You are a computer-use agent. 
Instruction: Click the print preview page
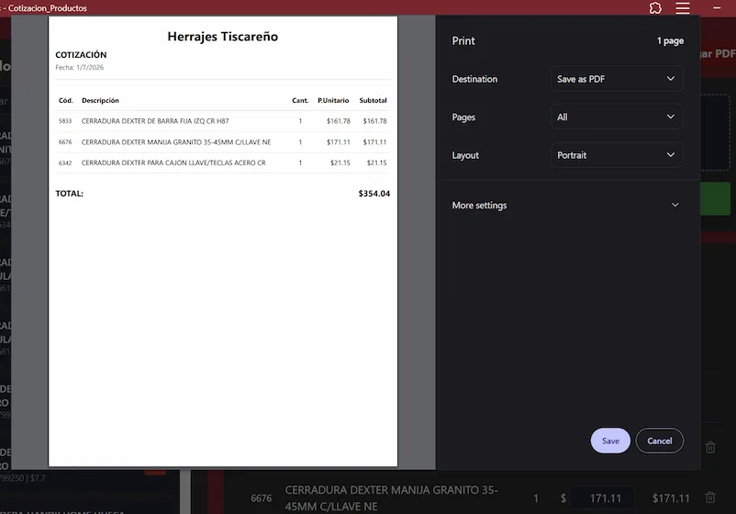coord(223,241)
